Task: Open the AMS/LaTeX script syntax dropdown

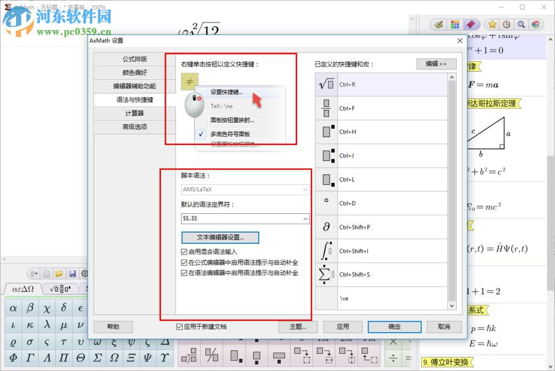Action: coord(244,189)
